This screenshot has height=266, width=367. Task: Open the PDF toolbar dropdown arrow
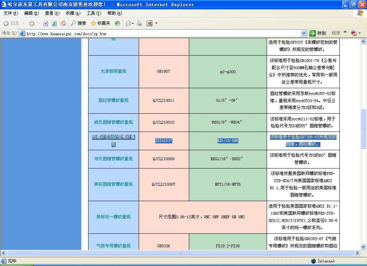click(x=360, y=33)
